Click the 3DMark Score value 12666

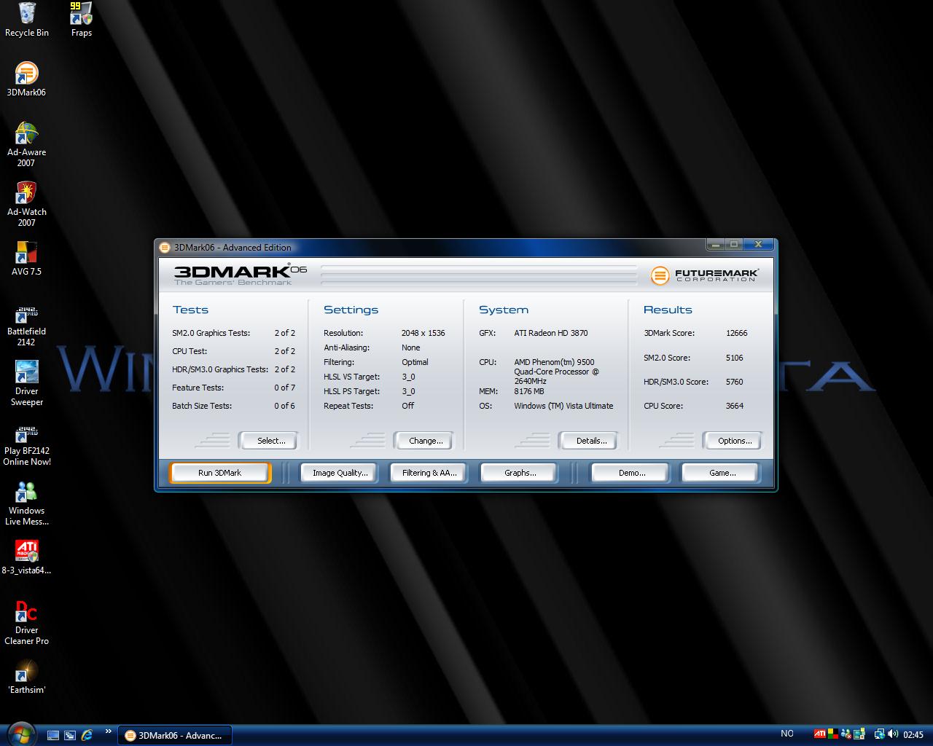(736, 333)
